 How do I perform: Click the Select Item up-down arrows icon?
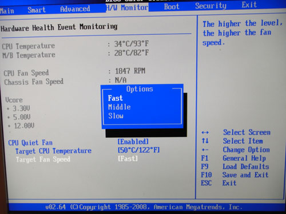[205, 141]
